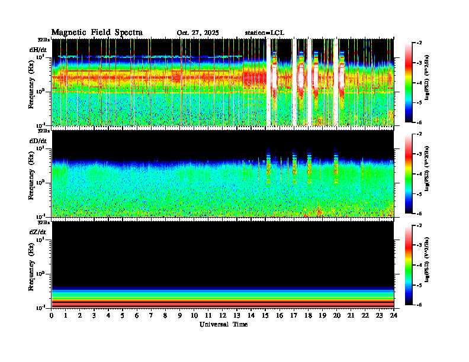Click hour "2" on the time axis

pos(80,315)
